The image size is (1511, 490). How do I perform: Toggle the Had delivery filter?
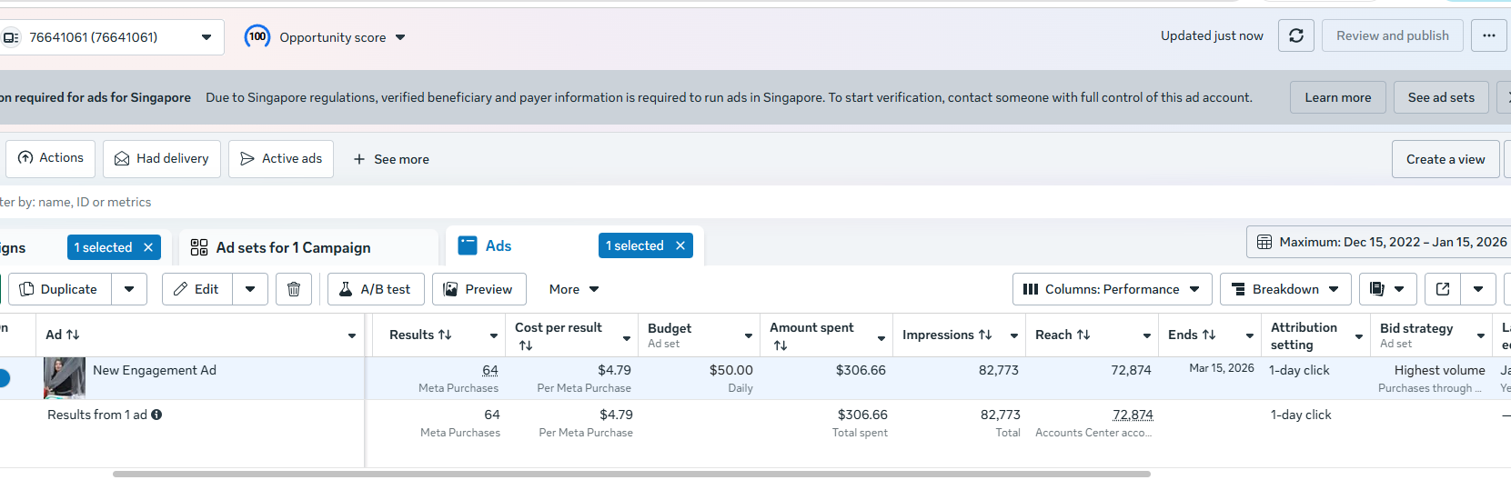(x=162, y=158)
